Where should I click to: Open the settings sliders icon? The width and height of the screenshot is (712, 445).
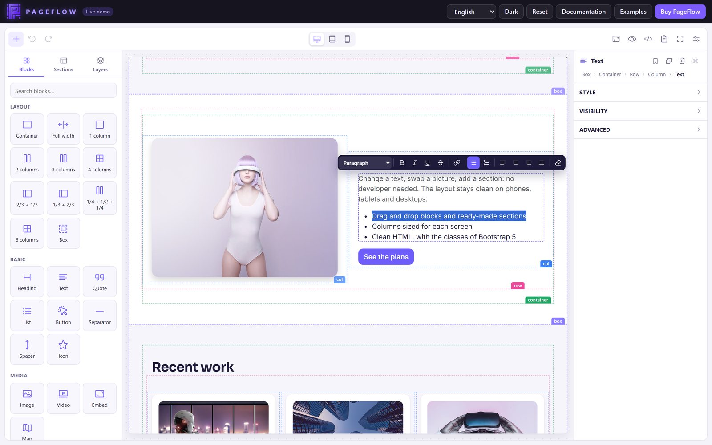click(x=696, y=39)
